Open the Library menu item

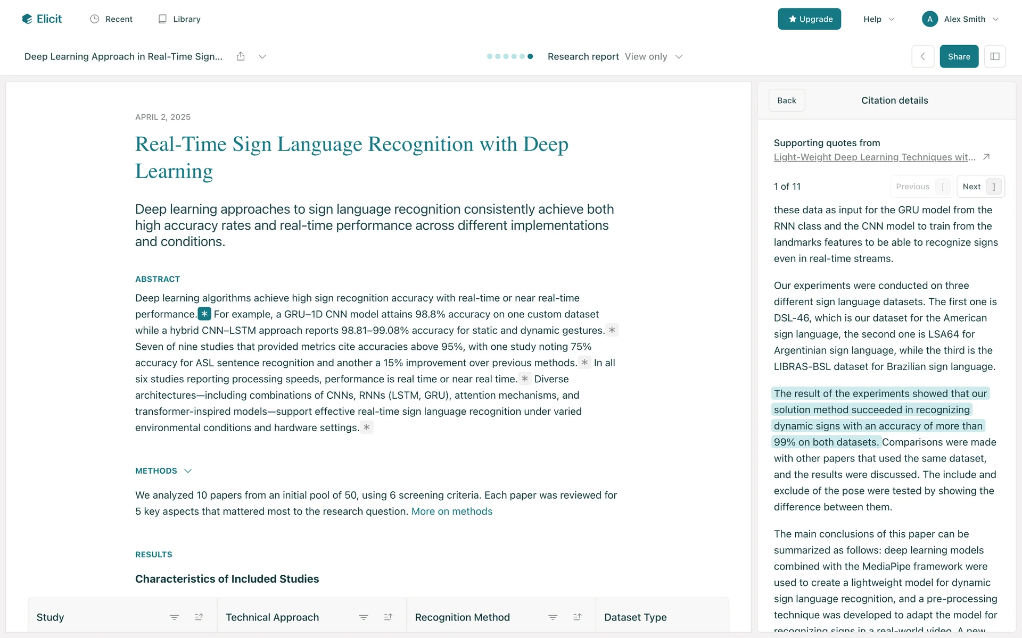(179, 19)
